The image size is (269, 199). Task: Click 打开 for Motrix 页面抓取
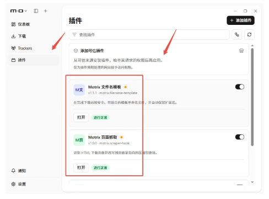(81, 167)
